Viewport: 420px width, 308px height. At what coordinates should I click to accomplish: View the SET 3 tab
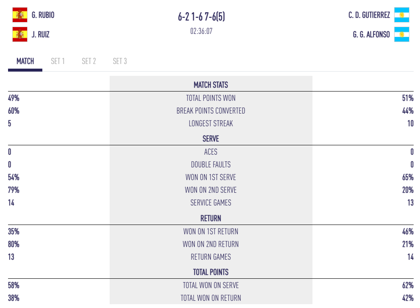pos(120,61)
